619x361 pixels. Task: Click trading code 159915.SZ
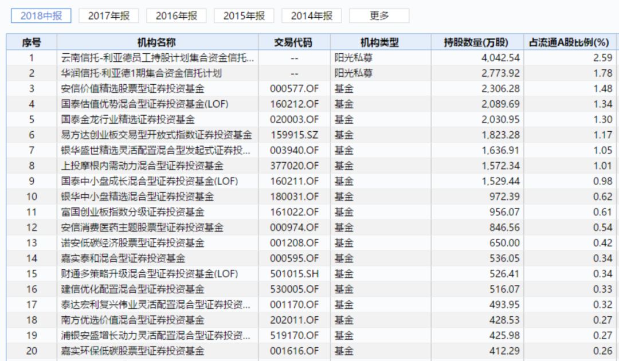click(x=294, y=135)
